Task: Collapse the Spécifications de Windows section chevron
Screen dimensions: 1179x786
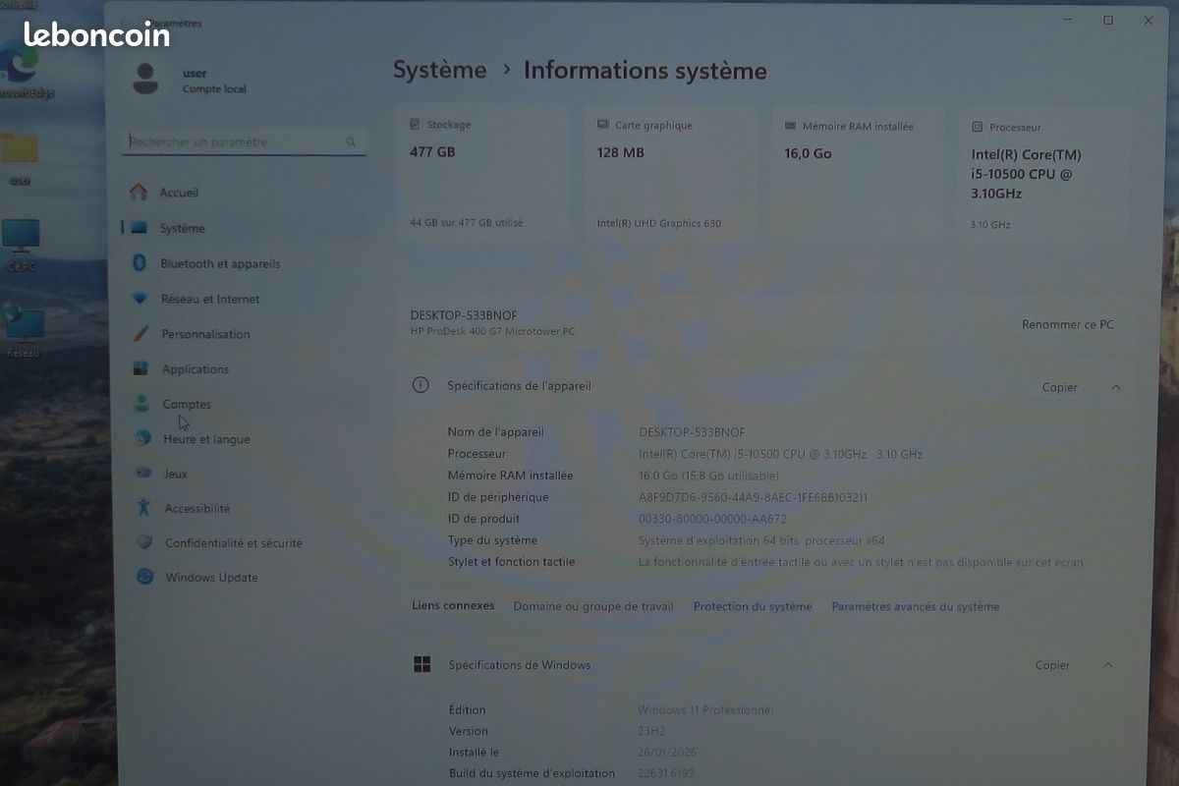Action: 1107,665
